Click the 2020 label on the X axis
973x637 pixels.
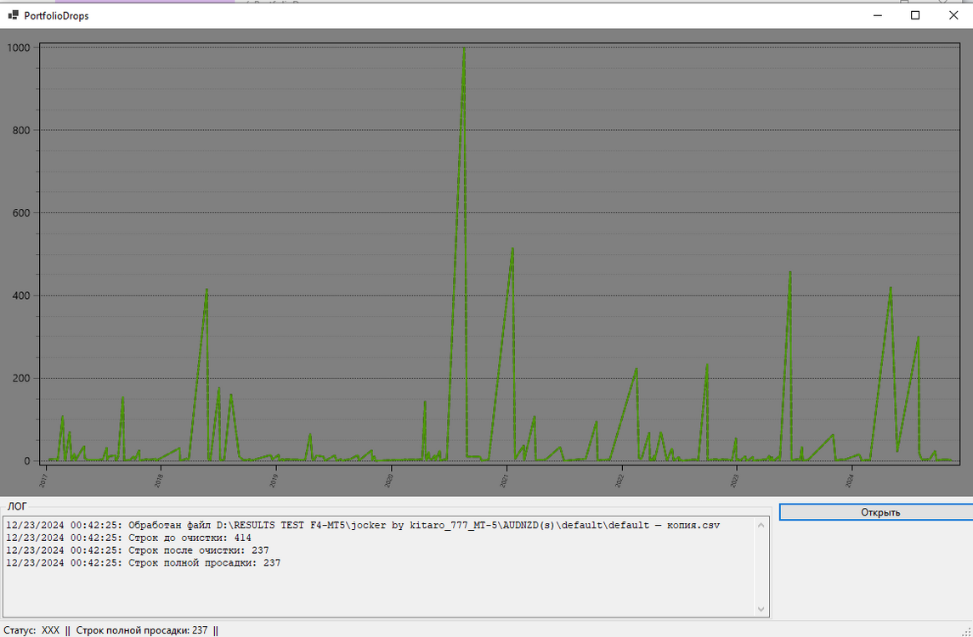389,480
